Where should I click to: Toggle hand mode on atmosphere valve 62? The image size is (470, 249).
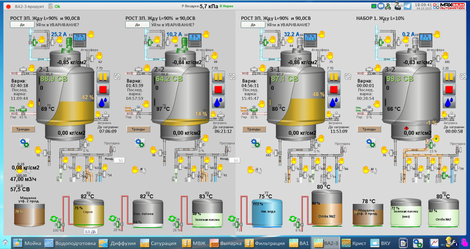click(x=99, y=55)
